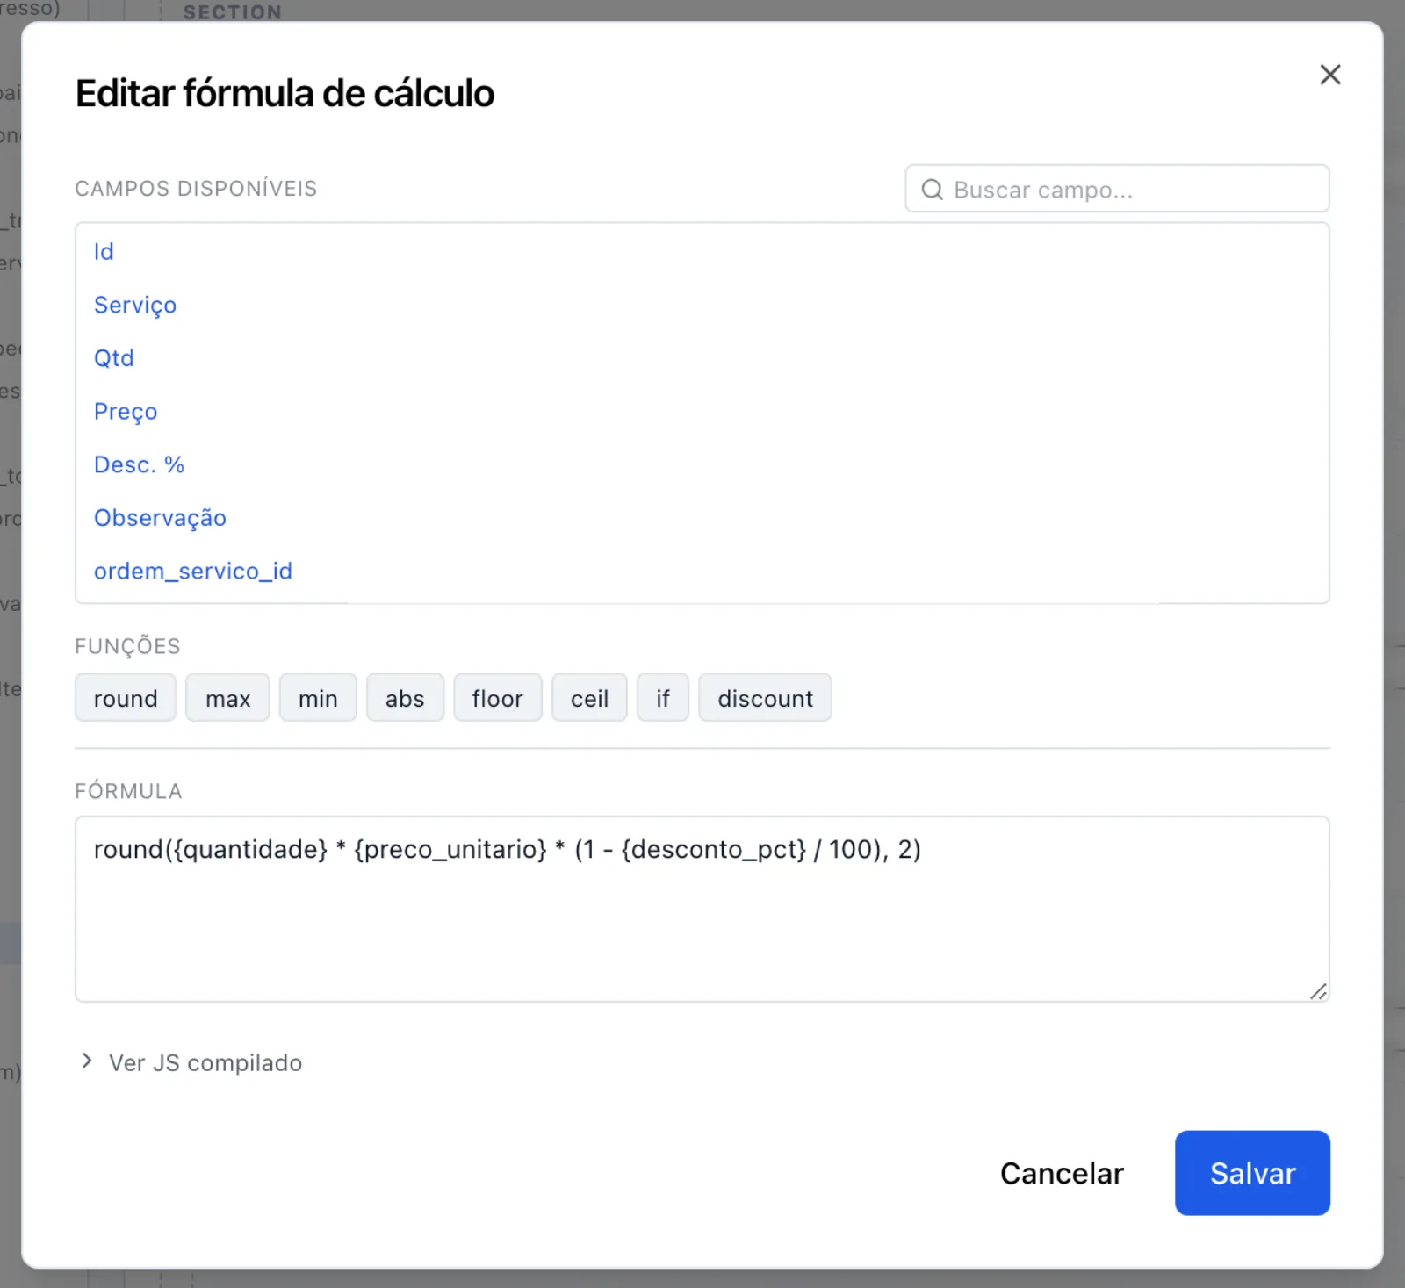The image size is (1405, 1288).
Task: Insert the Qtd field
Action: 114,358
